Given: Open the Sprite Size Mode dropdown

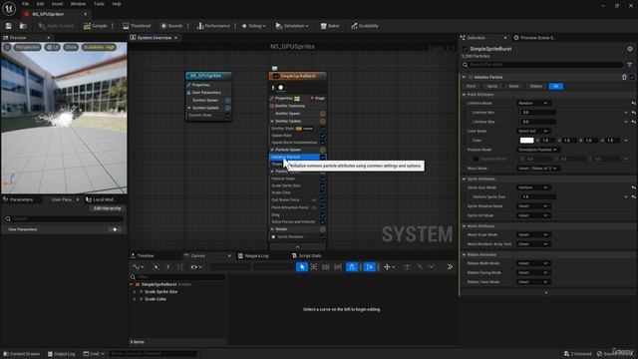Looking at the screenshot, I should coord(533,187).
